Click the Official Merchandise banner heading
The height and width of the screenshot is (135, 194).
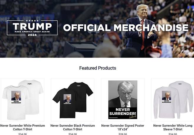126,28
